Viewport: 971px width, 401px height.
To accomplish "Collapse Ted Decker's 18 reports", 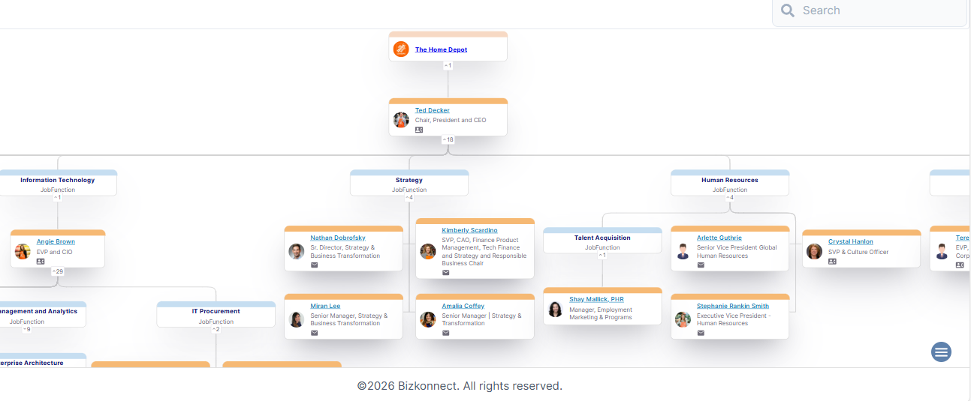I will click(x=448, y=139).
